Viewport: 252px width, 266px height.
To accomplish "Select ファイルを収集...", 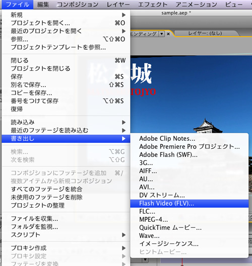I will [66, 219].
